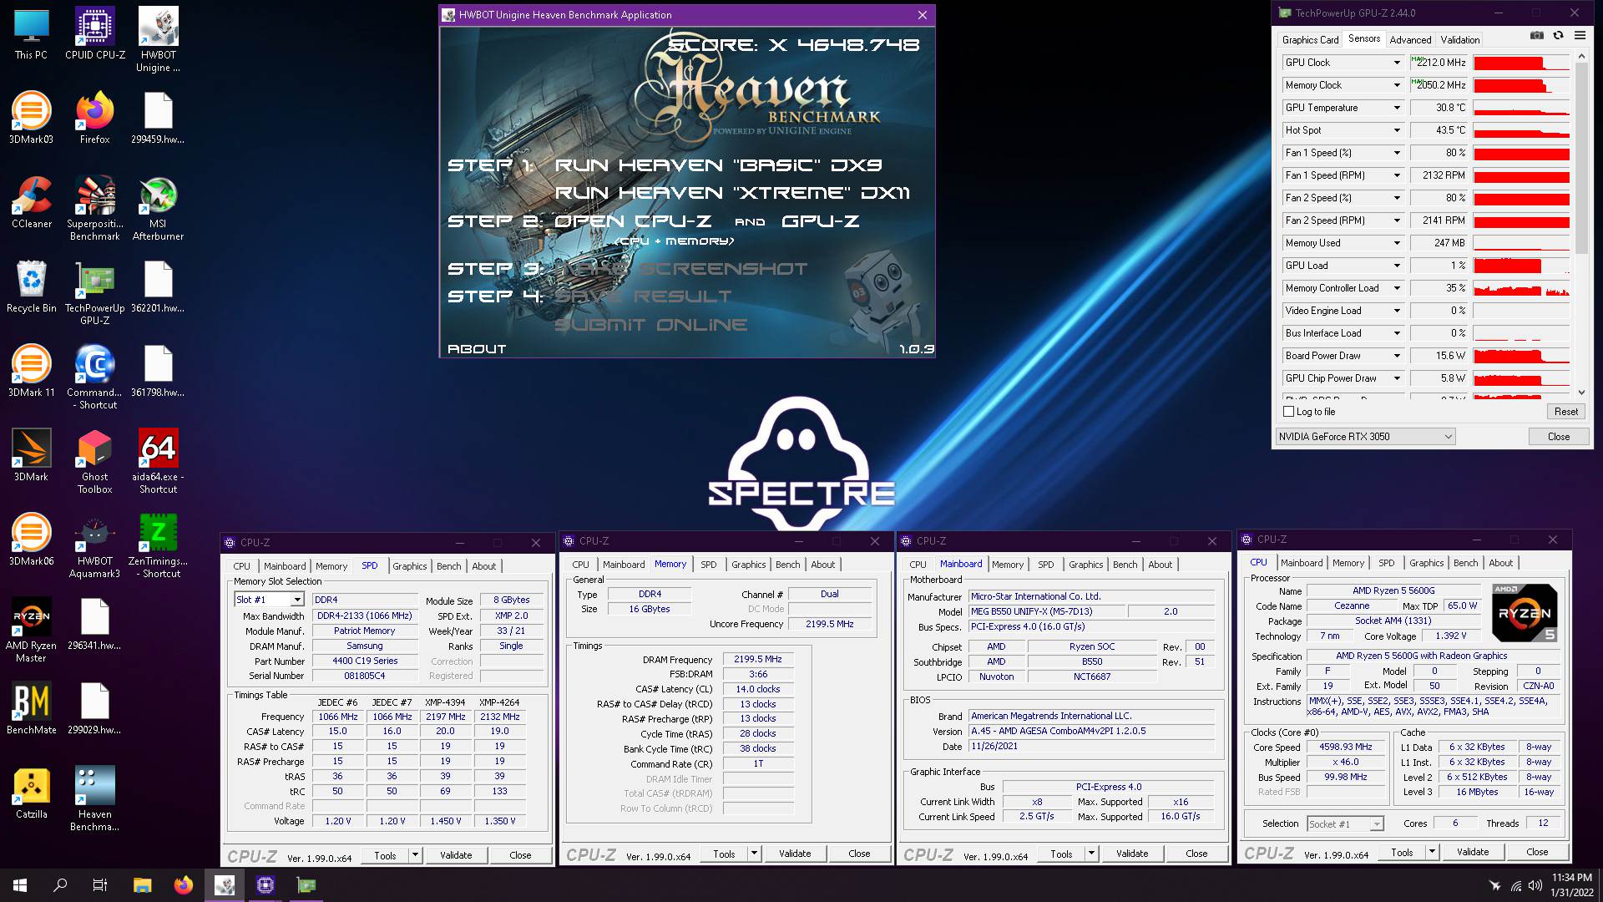This screenshot has height=902, width=1603.
Task: Select the CCleaner desktop icon
Action: 31,202
